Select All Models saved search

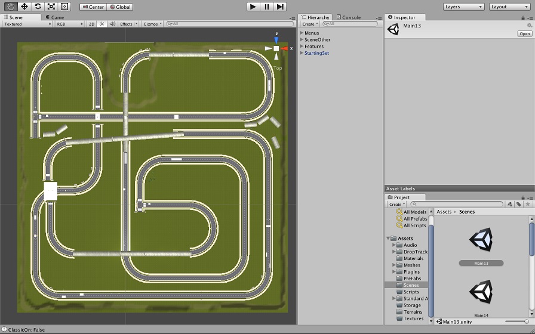point(412,212)
